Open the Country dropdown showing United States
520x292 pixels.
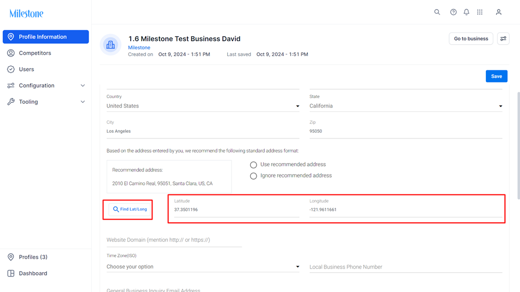click(203, 106)
